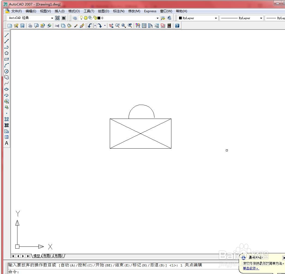The height and width of the screenshot is (274, 285).
Task: Select the Make Block tool
Action: coord(7,107)
